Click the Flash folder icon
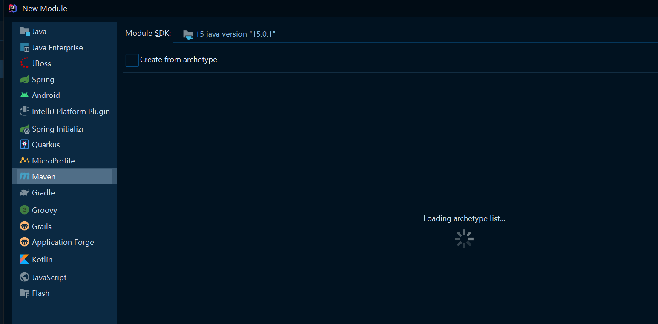Screen dimensions: 658x324 25,293
